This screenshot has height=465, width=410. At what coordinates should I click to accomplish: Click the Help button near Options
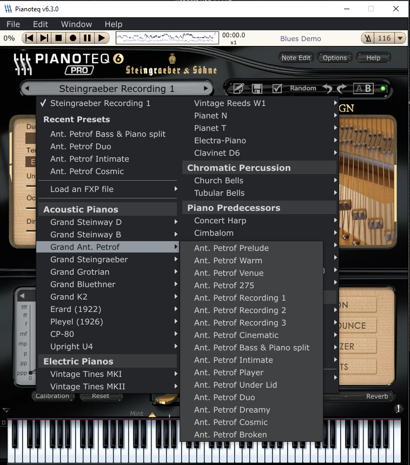[x=373, y=58]
